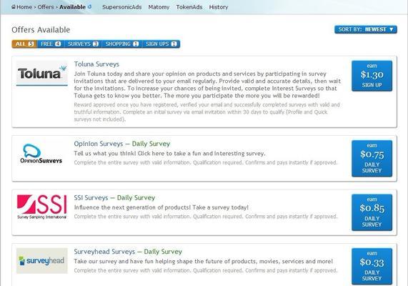Viewport: 408px width, 286px height.
Task: Open the Toluna Surveys title link
Action: pos(96,64)
